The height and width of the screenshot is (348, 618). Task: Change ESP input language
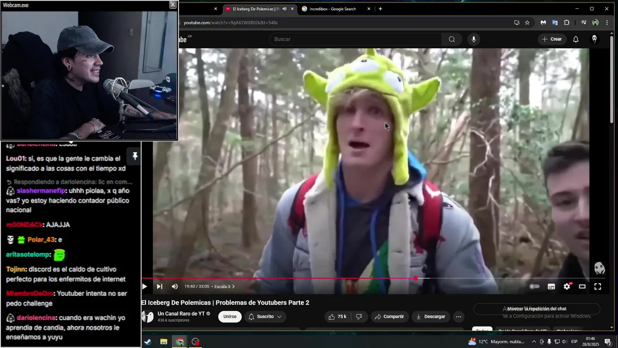coord(575,342)
